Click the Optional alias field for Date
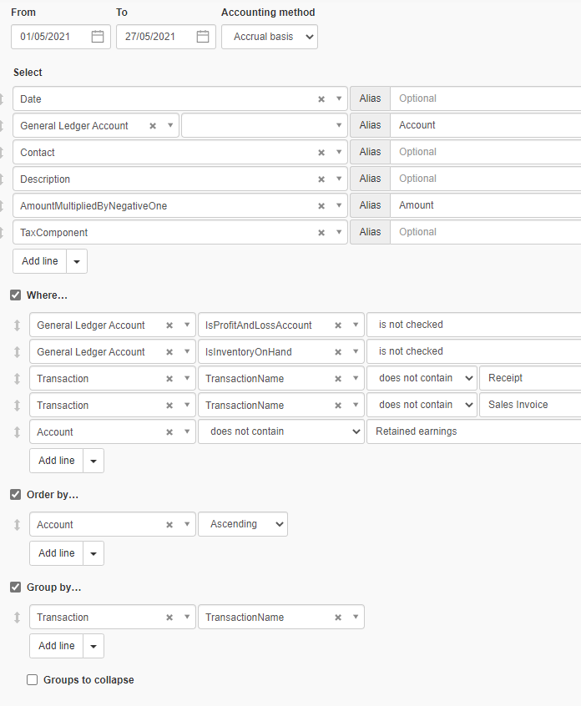The image size is (581, 706). pyautogui.click(x=486, y=98)
